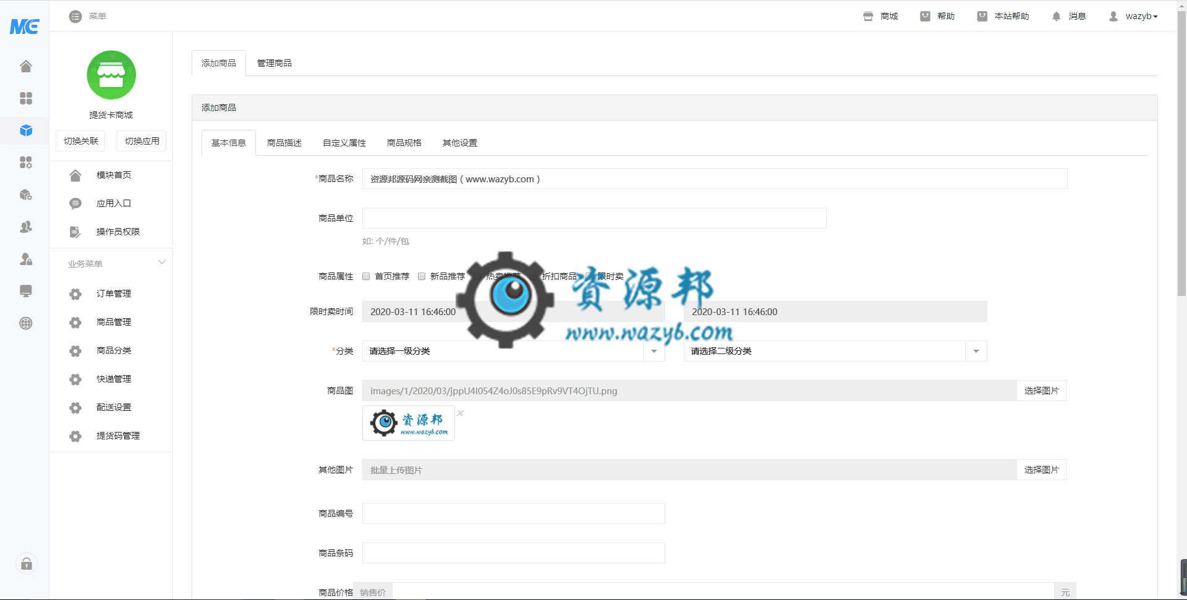Viewport: 1187px width, 600px height.
Task: Open the home icon in left rail
Action: (26, 66)
